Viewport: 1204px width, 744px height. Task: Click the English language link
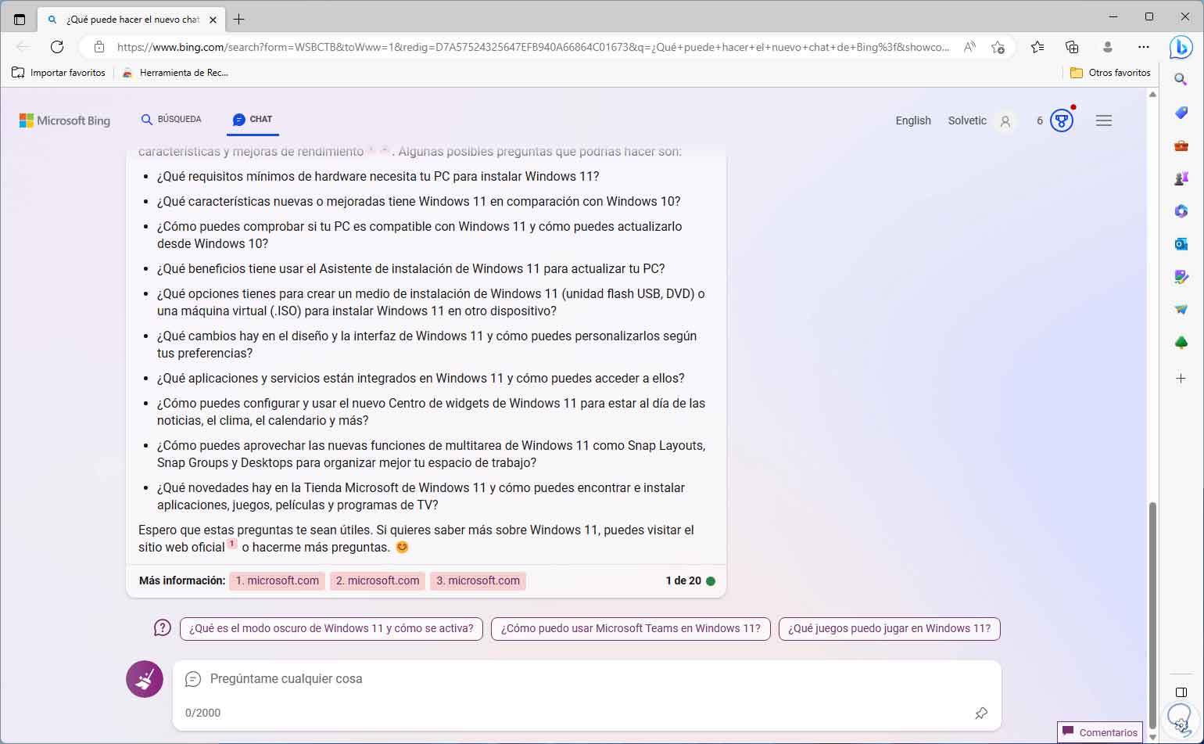point(913,120)
